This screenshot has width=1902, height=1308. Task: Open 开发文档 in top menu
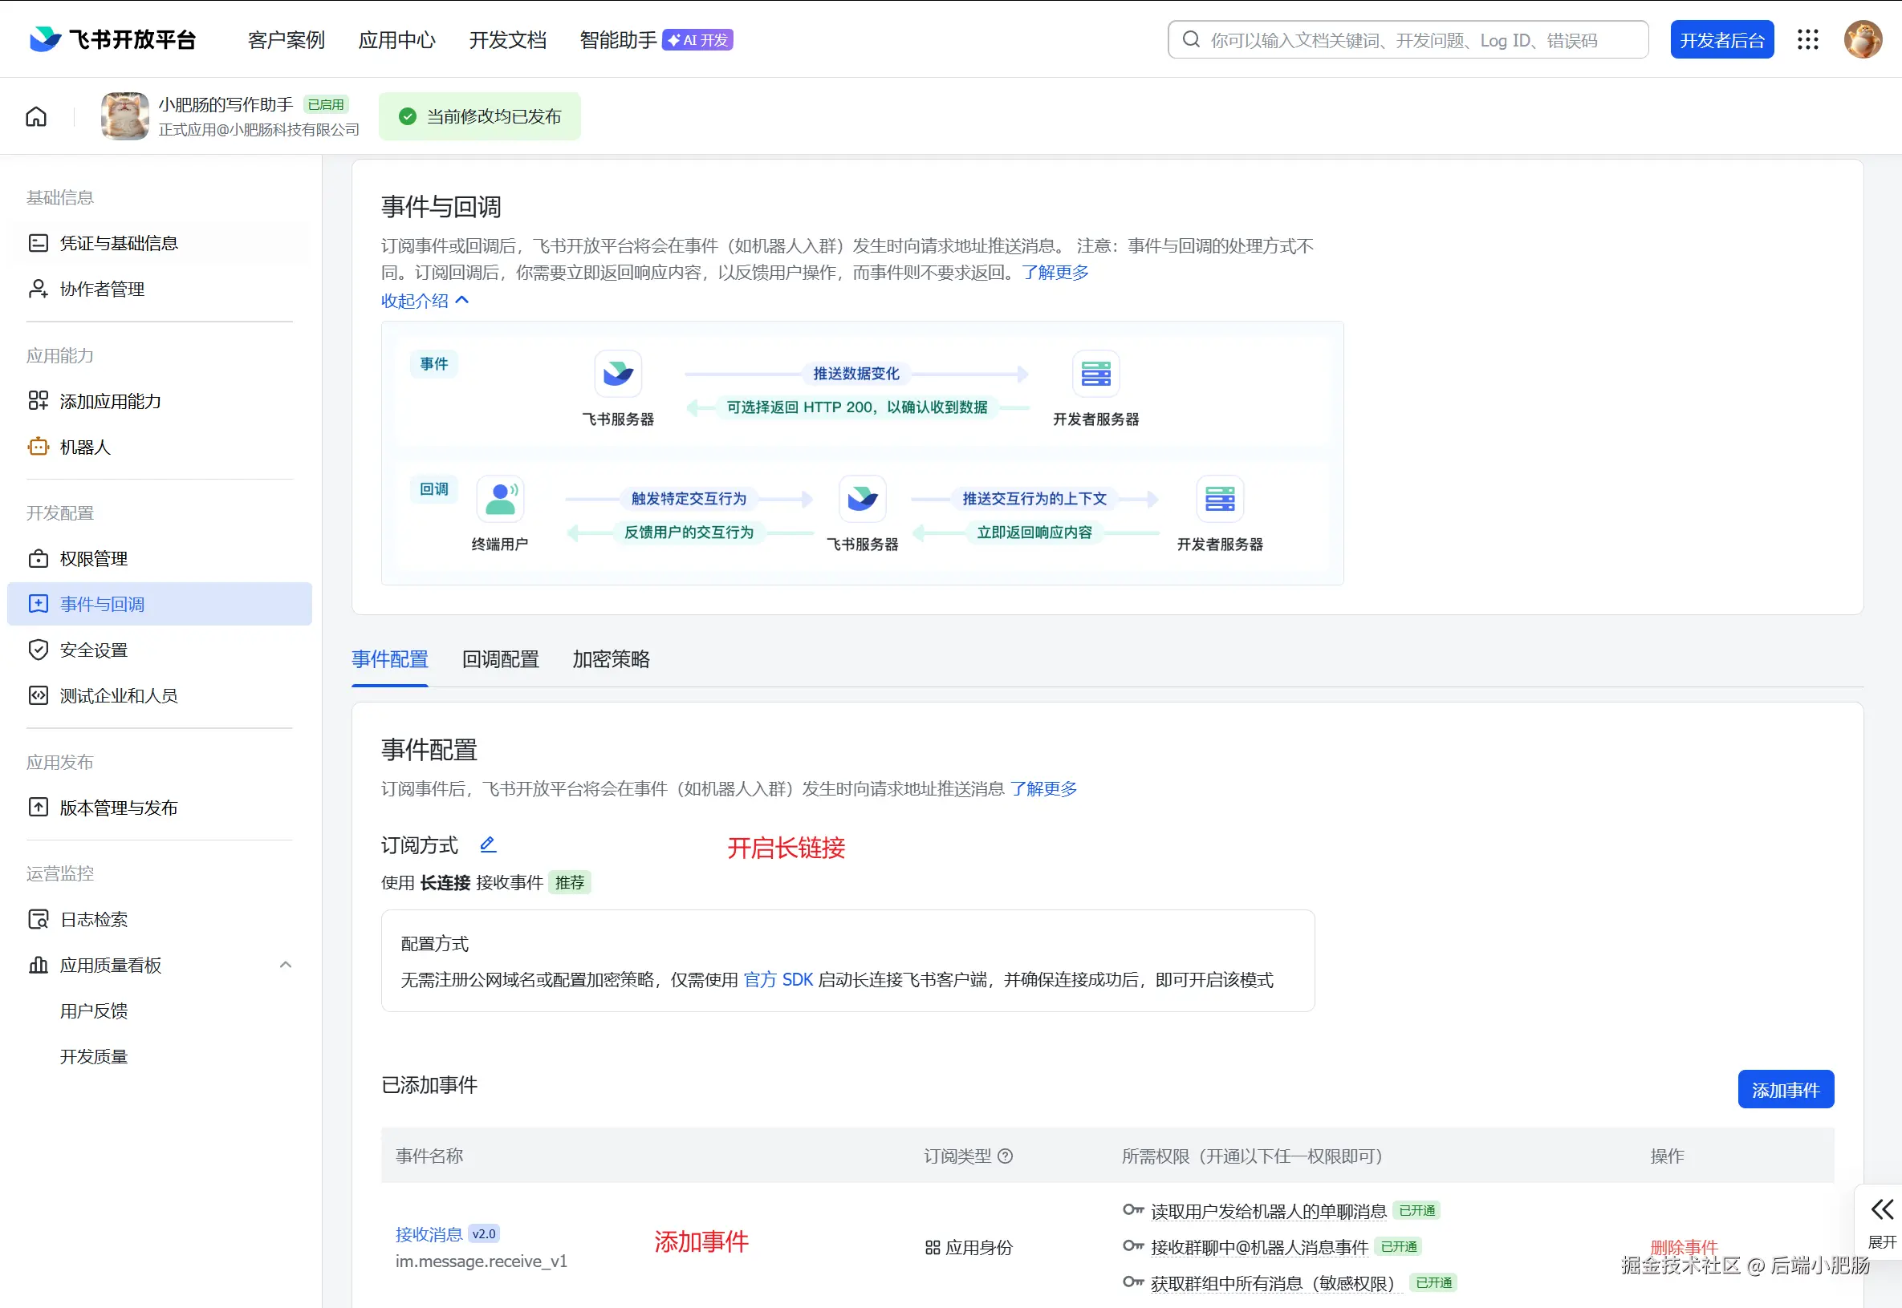pyautogui.click(x=508, y=39)
